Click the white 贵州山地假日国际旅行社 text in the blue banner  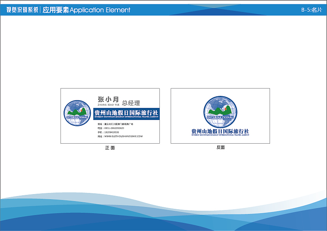click(126, 113)
